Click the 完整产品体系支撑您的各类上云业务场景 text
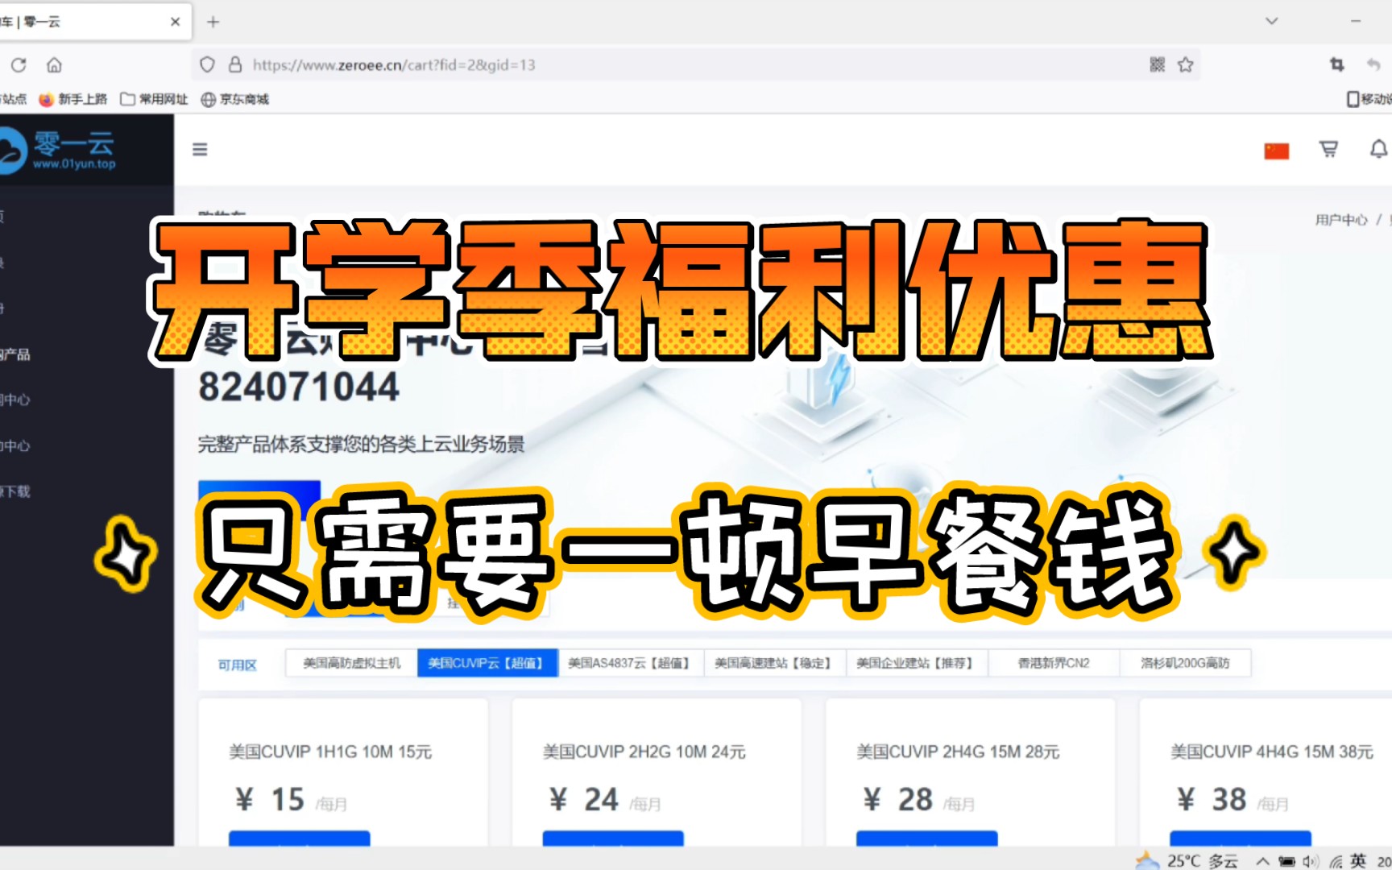1392x870 pixels. (361, 444)
